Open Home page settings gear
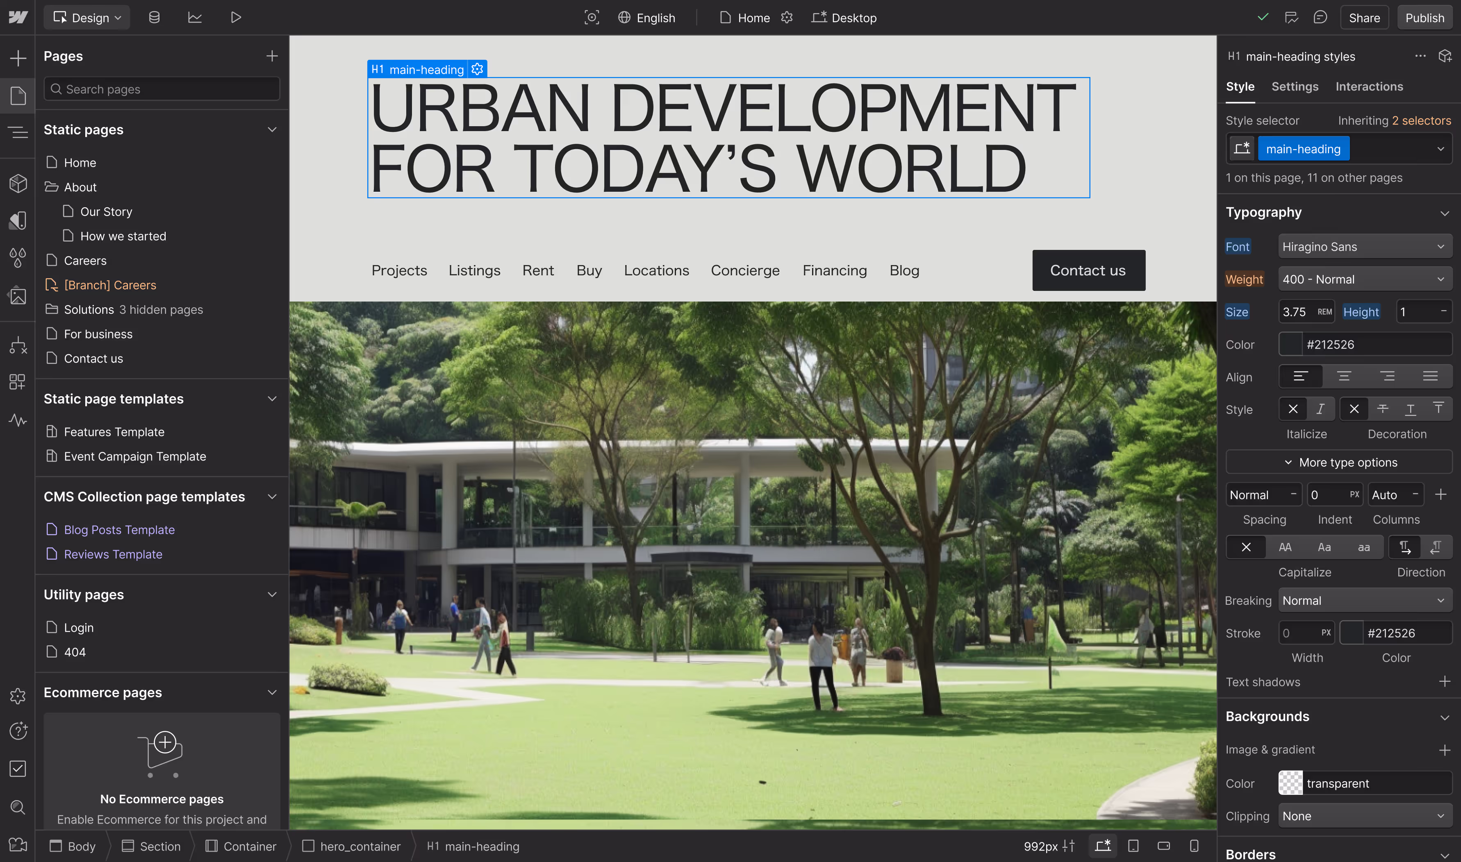 787,18
